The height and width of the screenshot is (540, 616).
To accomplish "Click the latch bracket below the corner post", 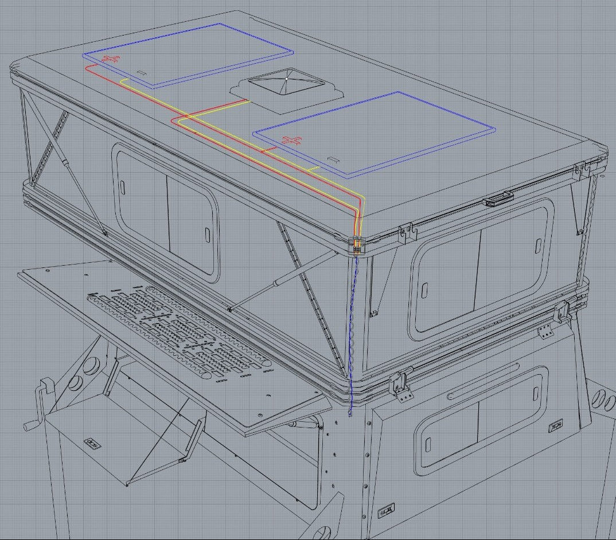I will point(401,386).
